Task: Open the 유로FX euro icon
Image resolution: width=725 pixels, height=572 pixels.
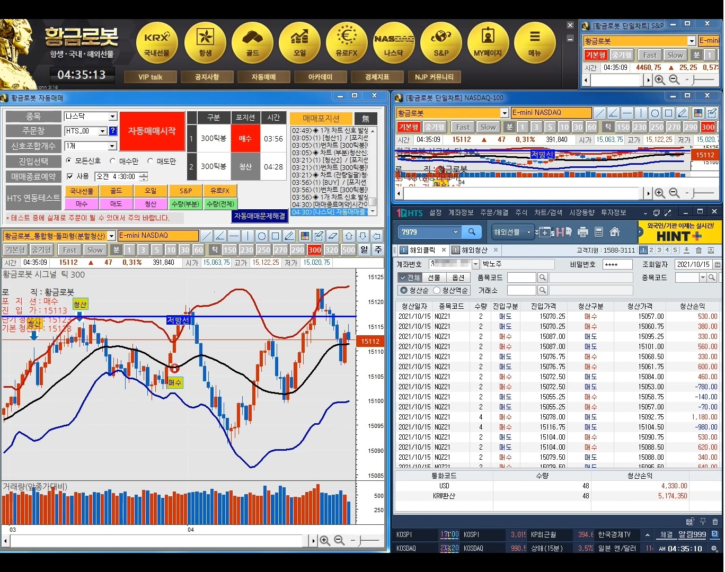Action: point(347,43)
